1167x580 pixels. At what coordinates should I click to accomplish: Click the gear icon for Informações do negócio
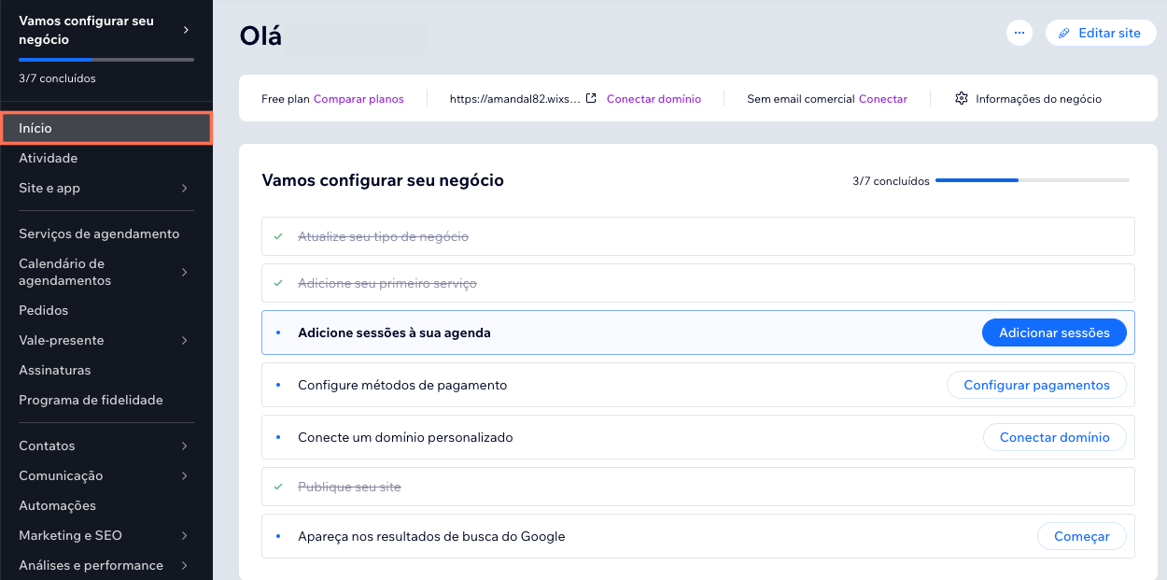(x=962, y=98)
